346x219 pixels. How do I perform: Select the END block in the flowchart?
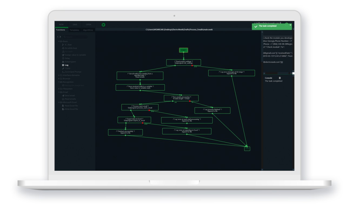(247, 149)
